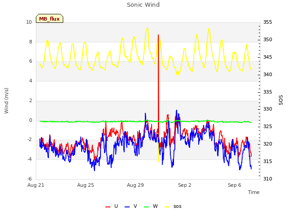Click the right-side sos axis title
The image size is (287, 215).
pos(281,100)
